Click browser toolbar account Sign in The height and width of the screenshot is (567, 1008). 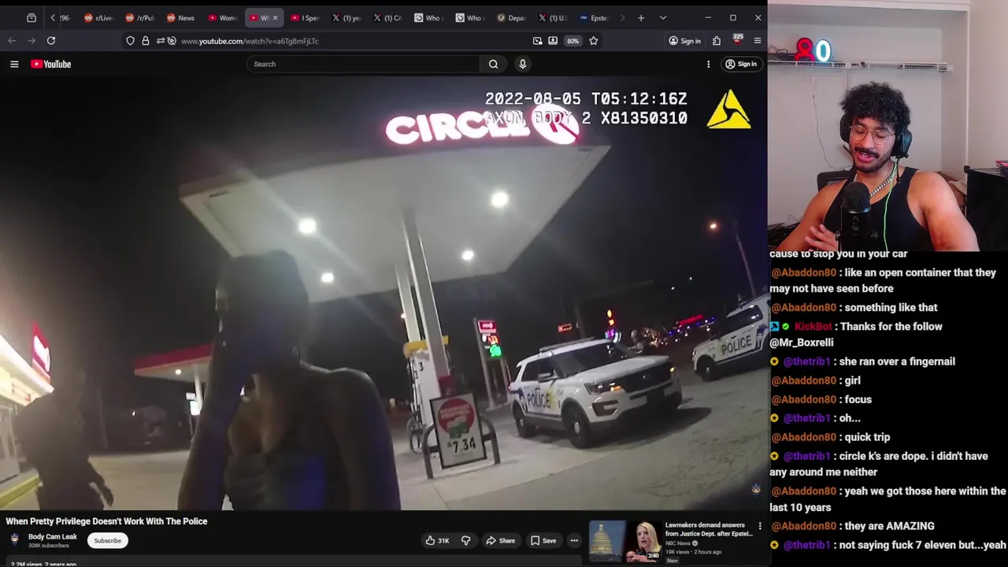click(684, 41)
